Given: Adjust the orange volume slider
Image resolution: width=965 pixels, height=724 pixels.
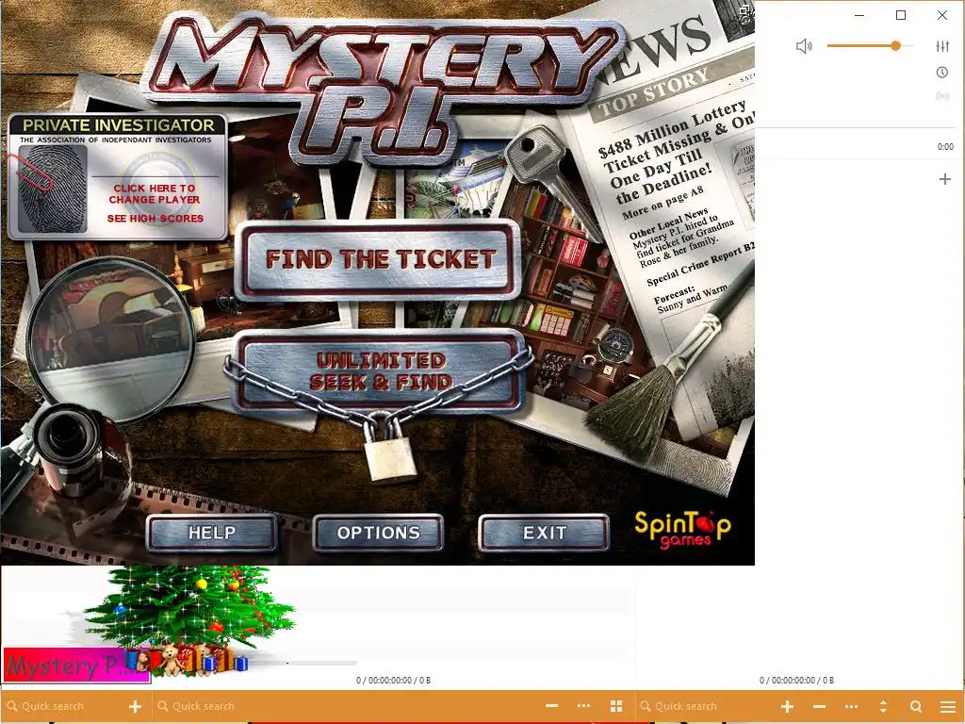Looking at the screenshot, I should point(870,45).
